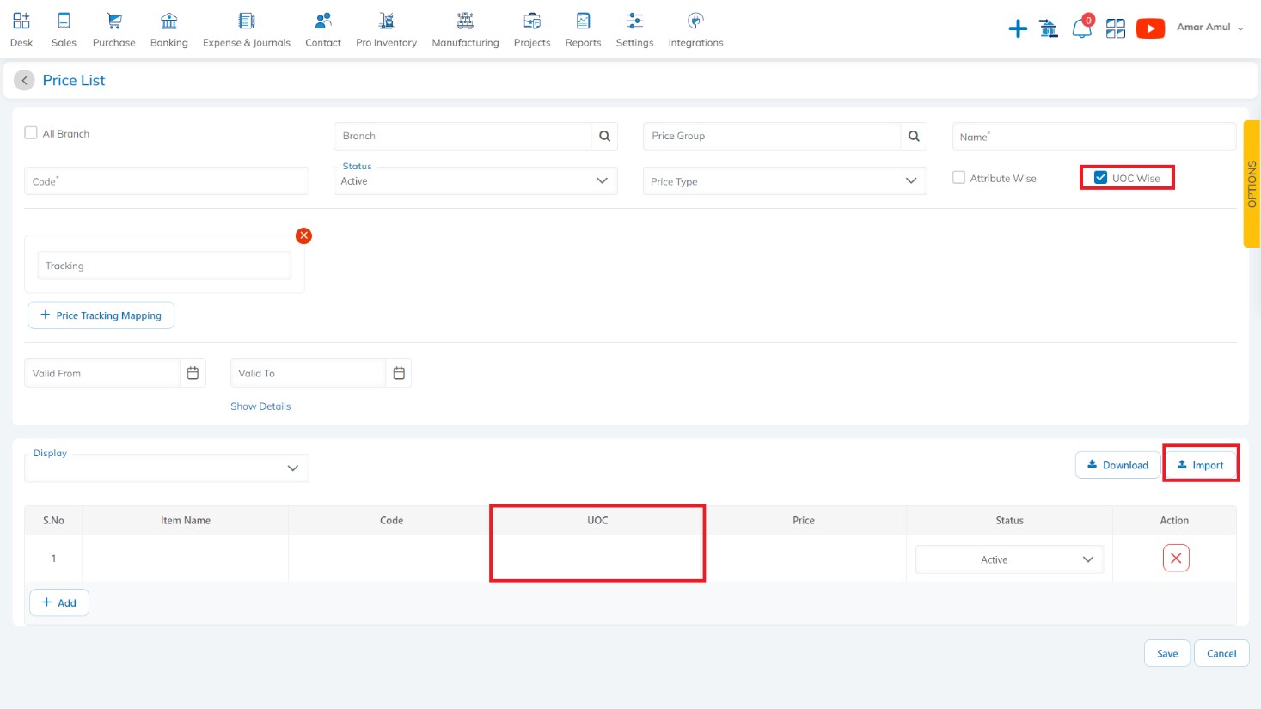Open the yellow OPTIONS side tab
Image resolution: width=1261 pixels, height=709 pixels.
[x=1252, y=184]
